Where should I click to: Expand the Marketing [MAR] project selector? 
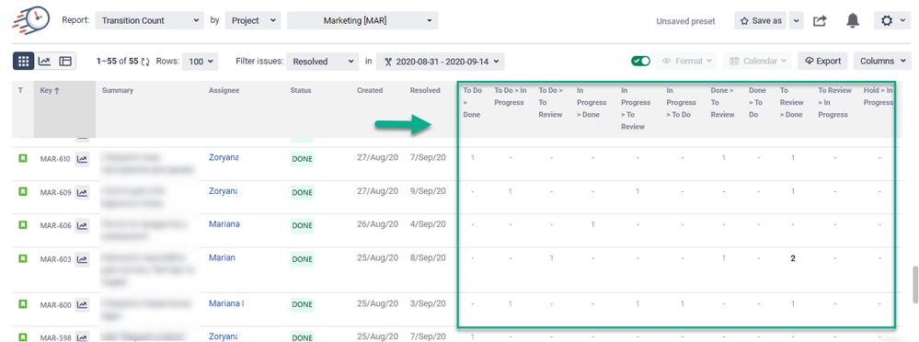pyautogui.click(x=362, y=20)
